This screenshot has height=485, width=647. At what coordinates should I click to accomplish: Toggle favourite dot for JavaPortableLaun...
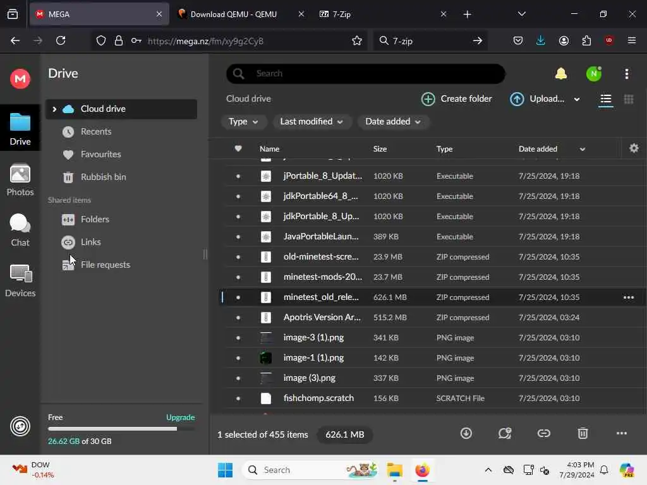coord(238,237)
